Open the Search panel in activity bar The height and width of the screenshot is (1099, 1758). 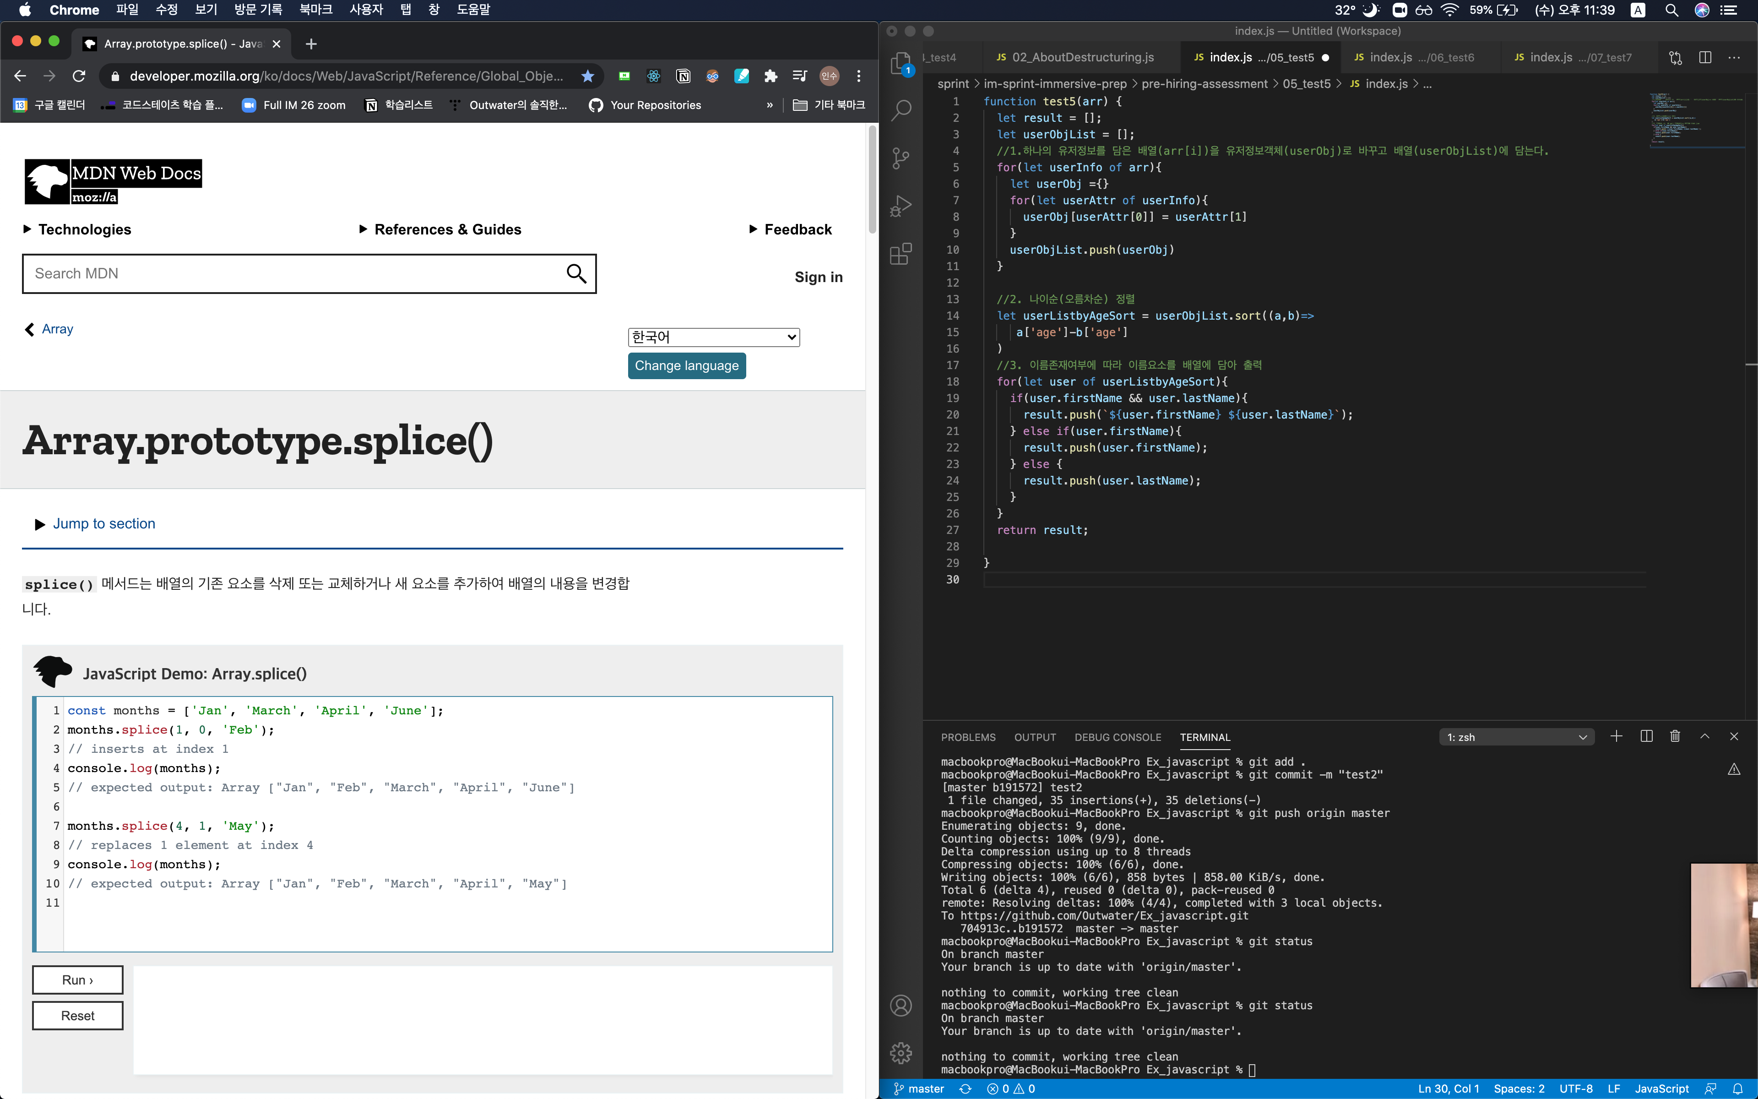pos(901,110)
